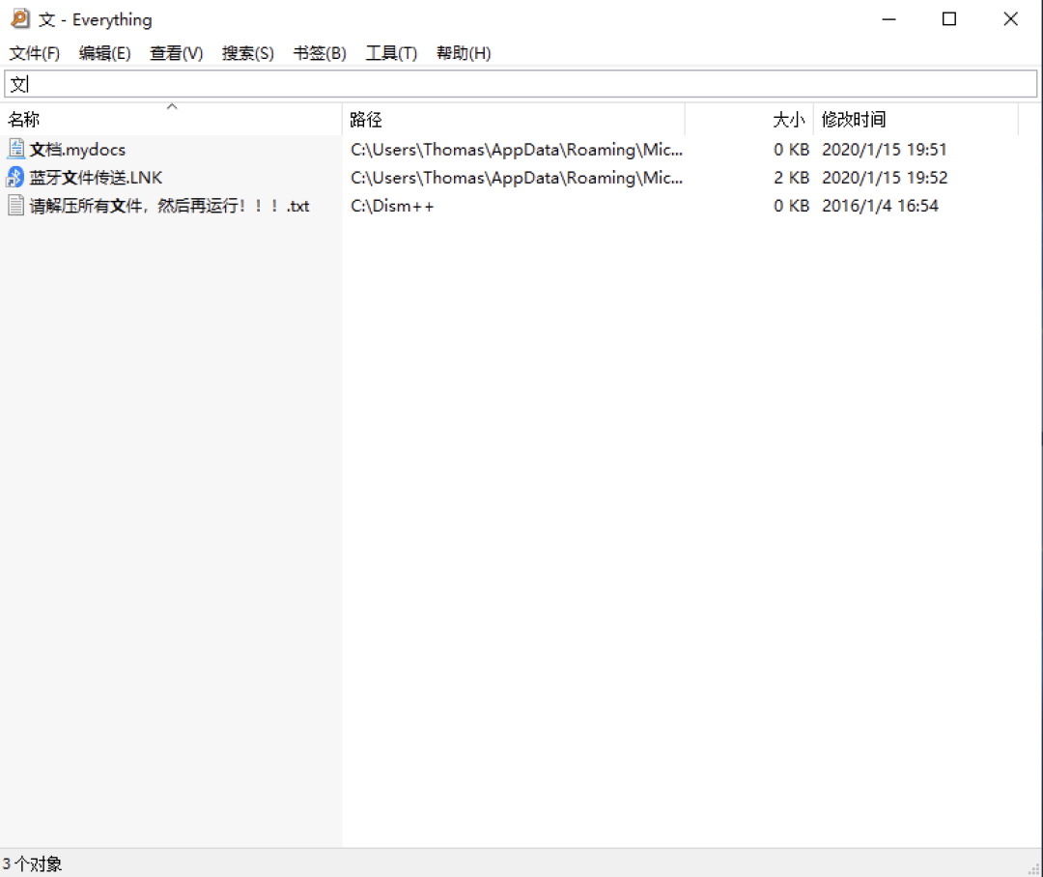Viewport: 1043px width, 877px height.
Task: Click the status bar text 3 个对象
Action: click(32, 863)
